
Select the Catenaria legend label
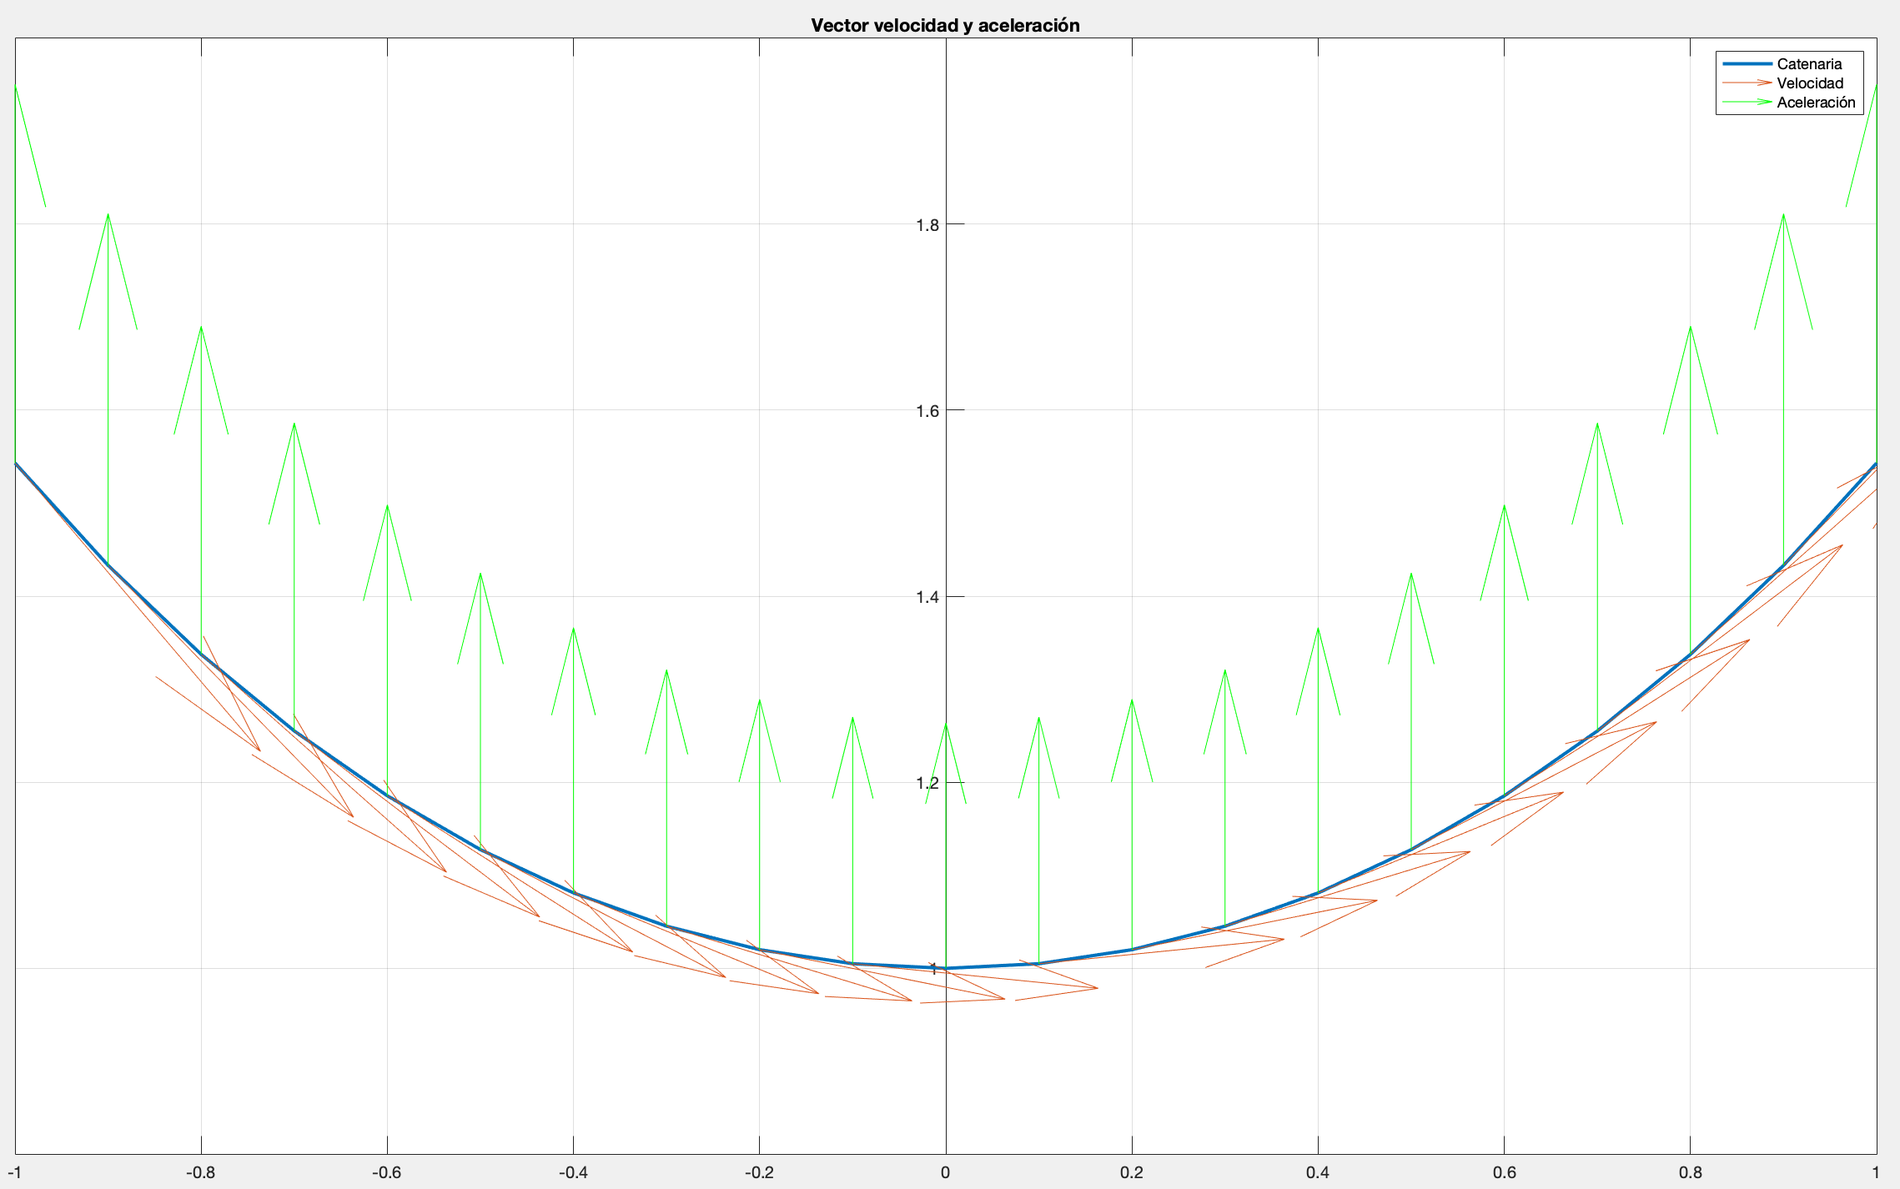(1809, 64)
